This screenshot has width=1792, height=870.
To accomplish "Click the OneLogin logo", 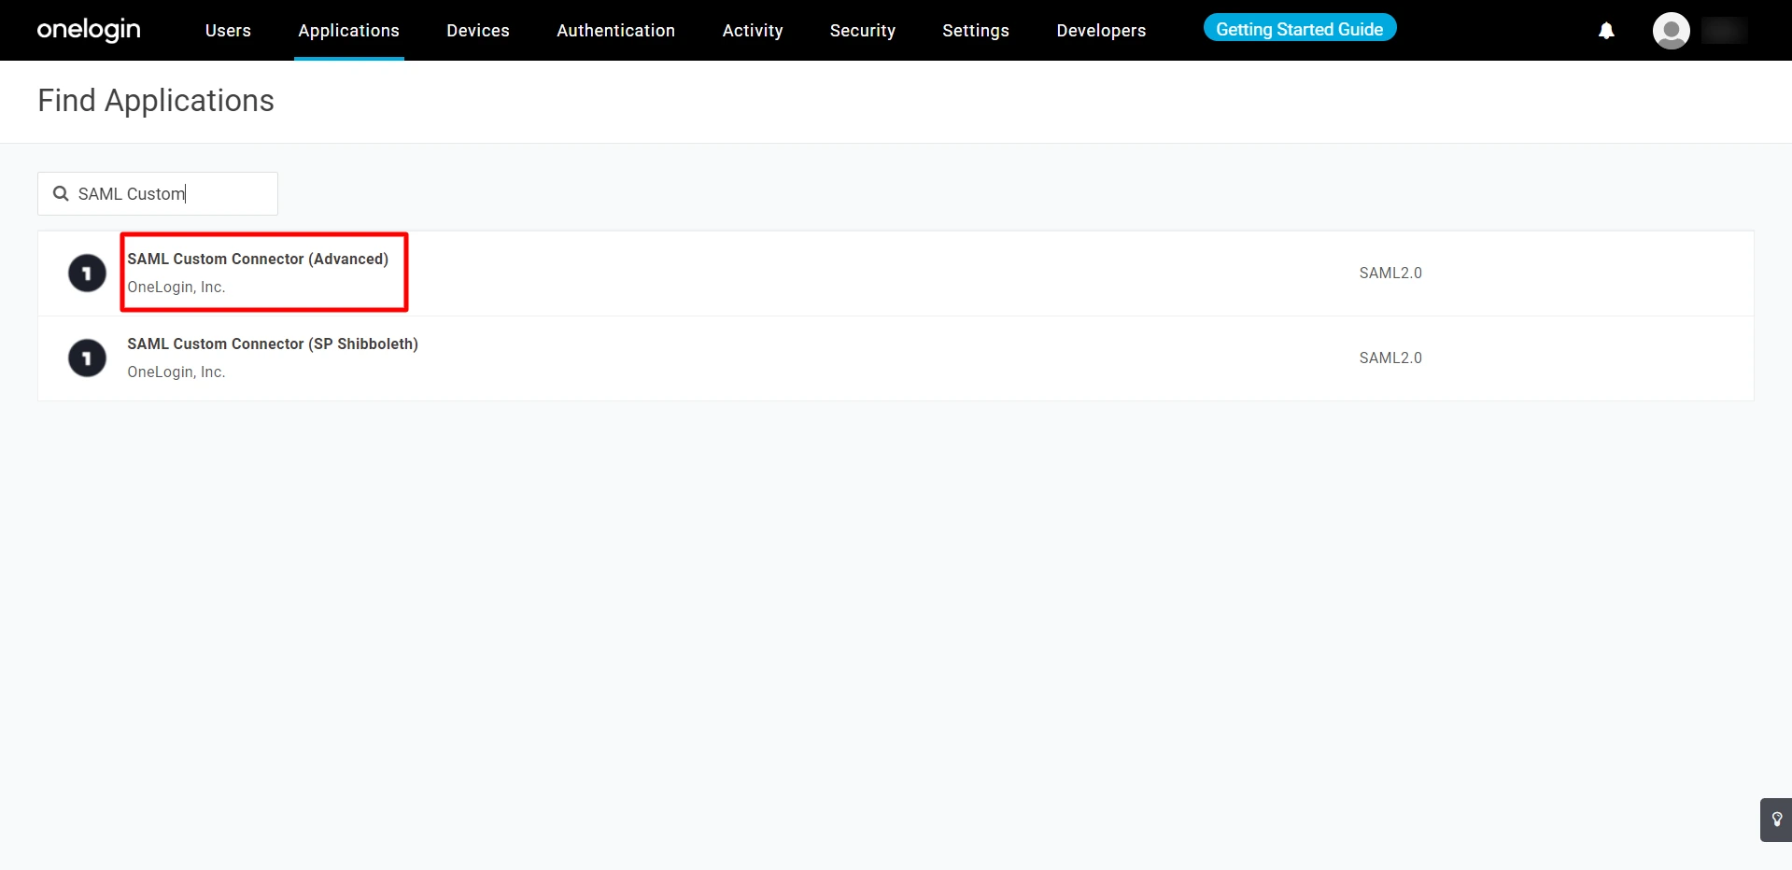I will pyautogui.click(x=89, y=30).
